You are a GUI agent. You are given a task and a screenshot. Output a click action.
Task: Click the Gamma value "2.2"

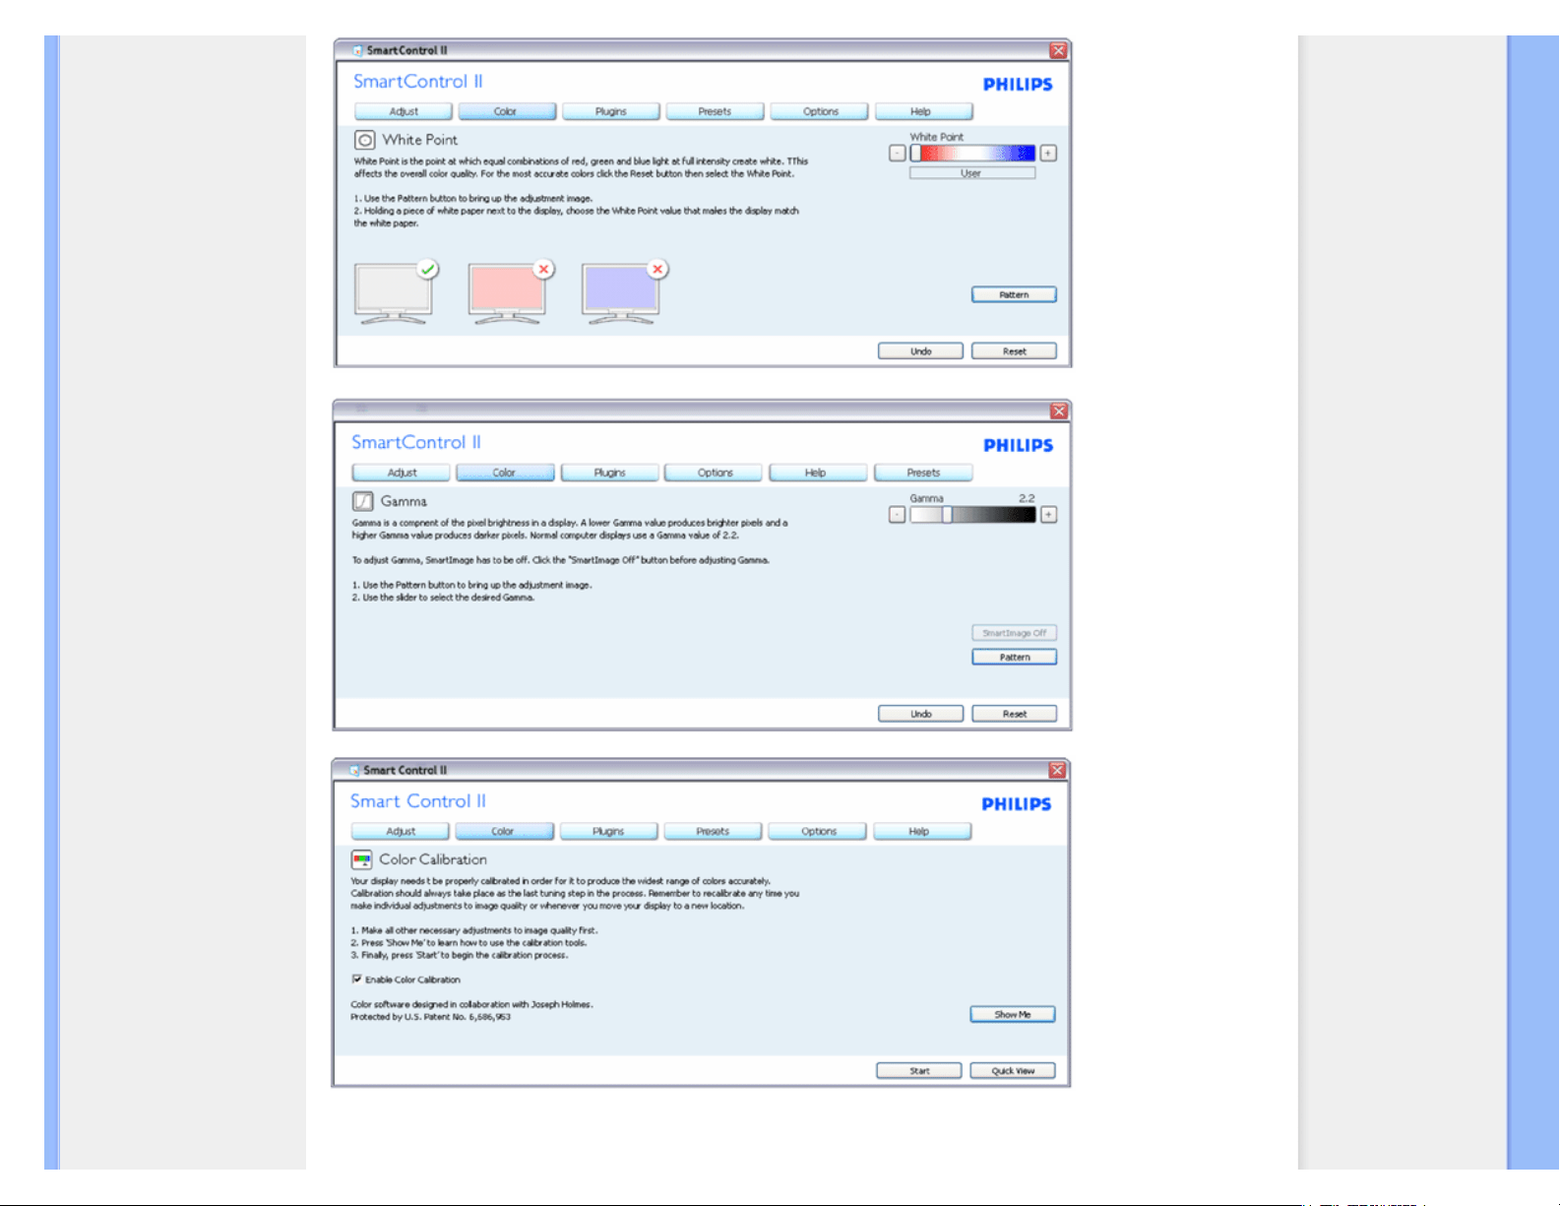coord(1027,498)
